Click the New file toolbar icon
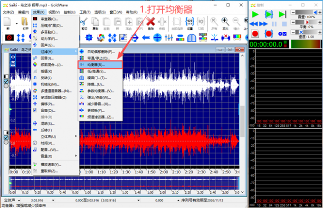Image resolution: width=323 pixels, height=208 pixels. (x=8, y=22)
